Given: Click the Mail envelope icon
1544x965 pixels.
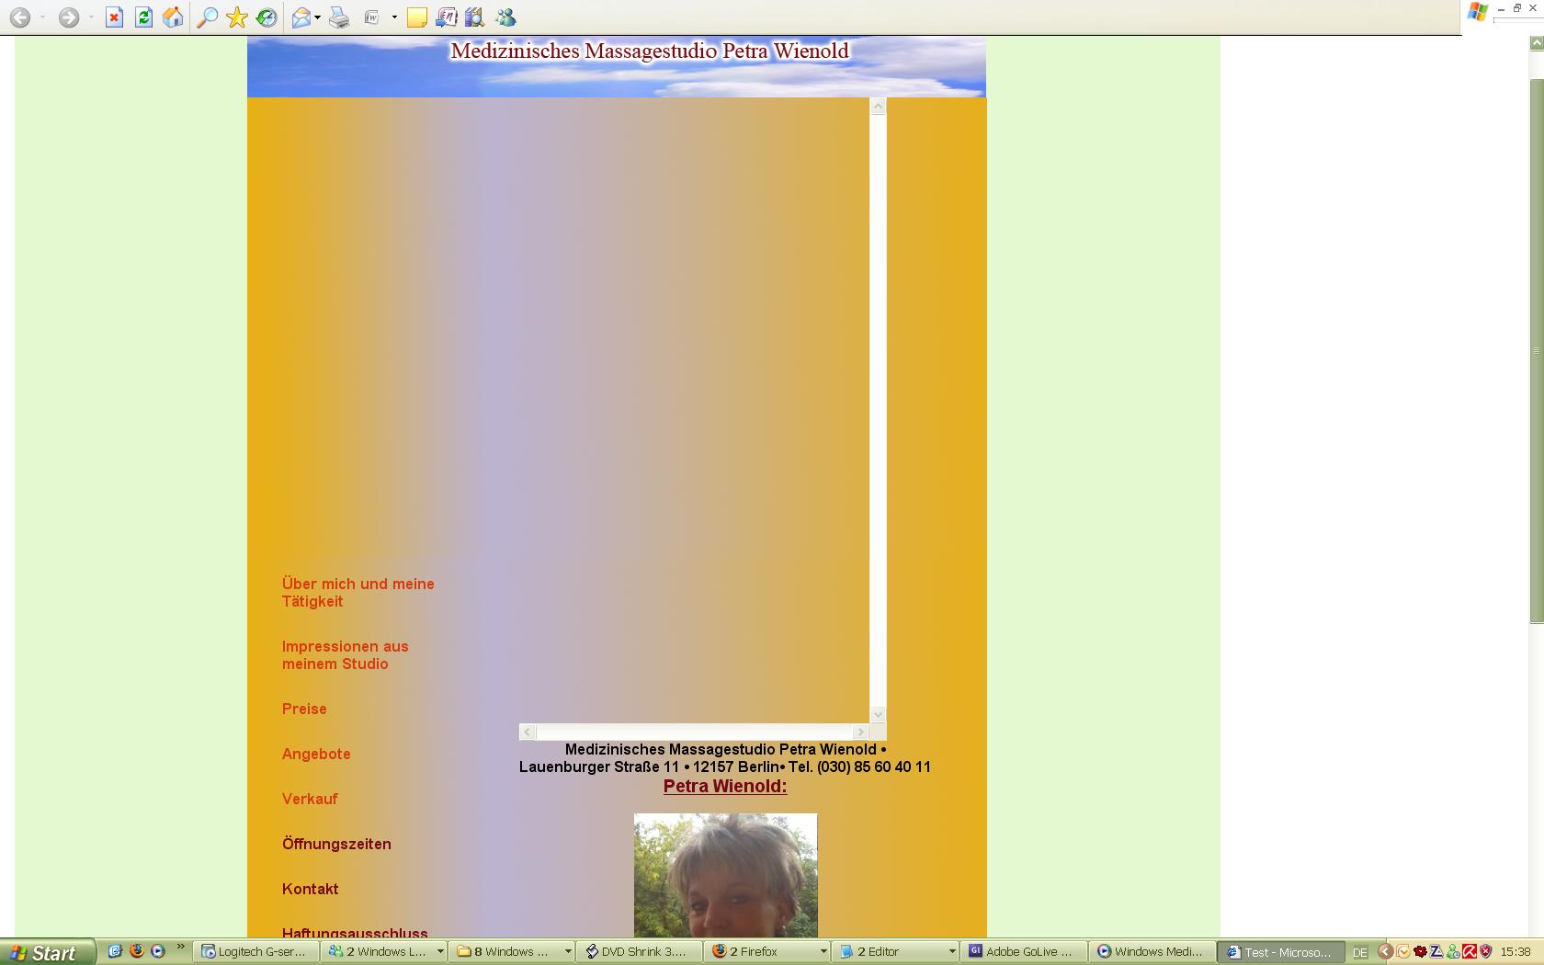Looking at the screenshot, I should (301, 17).
